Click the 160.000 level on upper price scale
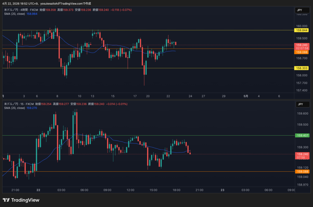This screenshot has height=207, width=313. 301,26
